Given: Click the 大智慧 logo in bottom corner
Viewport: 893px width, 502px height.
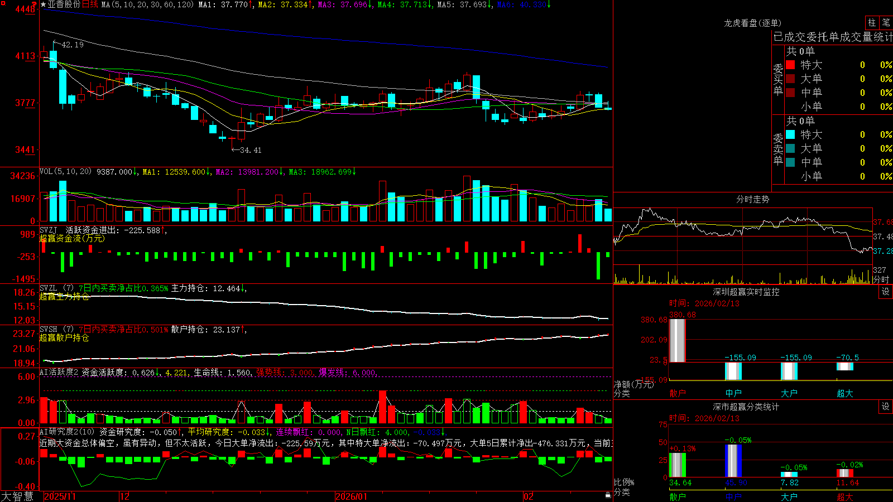Looking at the screenshot, I should point(17,496).
